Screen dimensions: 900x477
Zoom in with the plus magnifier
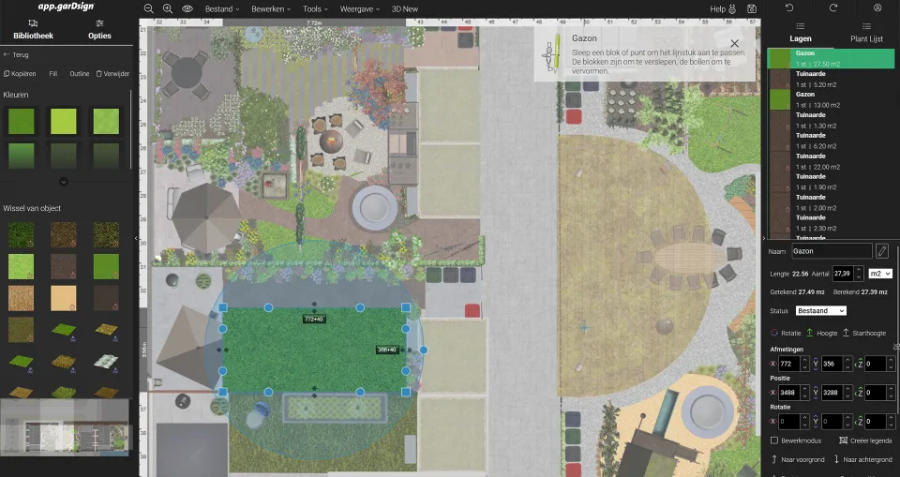[x=168, y=8]
